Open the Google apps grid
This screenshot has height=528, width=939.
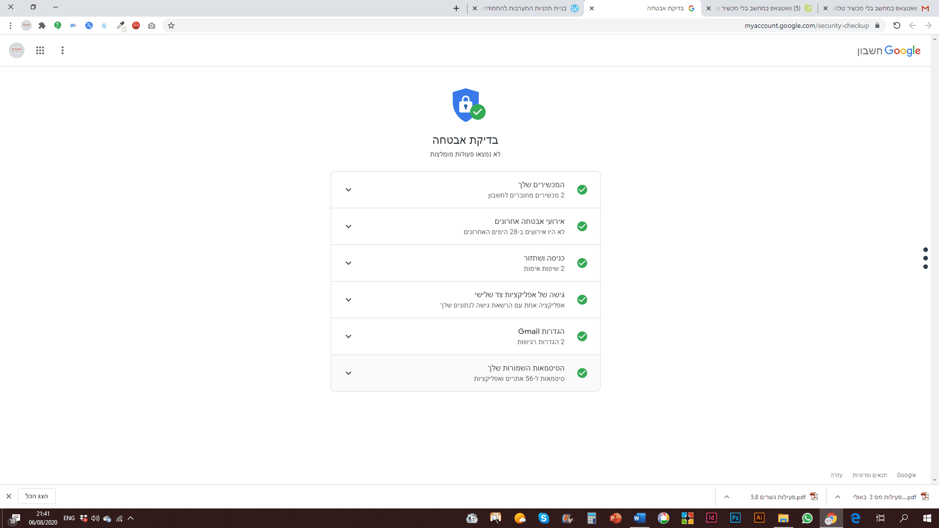click(x=40, y=50)
